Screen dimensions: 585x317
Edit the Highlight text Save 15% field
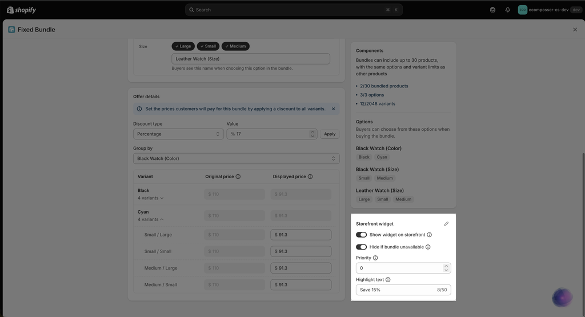pos(403,290)
